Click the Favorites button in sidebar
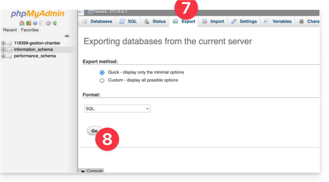329x182 pixels. pyautogui.click(x=30, y=30)
